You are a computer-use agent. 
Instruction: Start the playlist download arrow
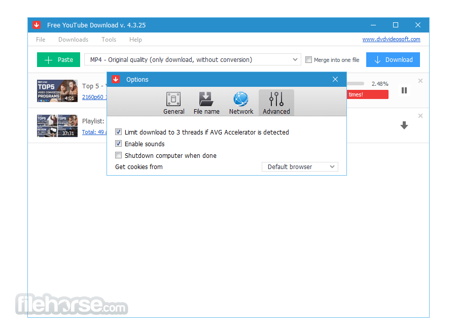[x=404, y=125]
